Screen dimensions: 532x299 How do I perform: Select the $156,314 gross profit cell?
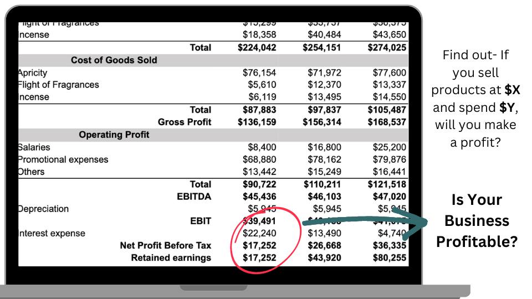[321, 122]
